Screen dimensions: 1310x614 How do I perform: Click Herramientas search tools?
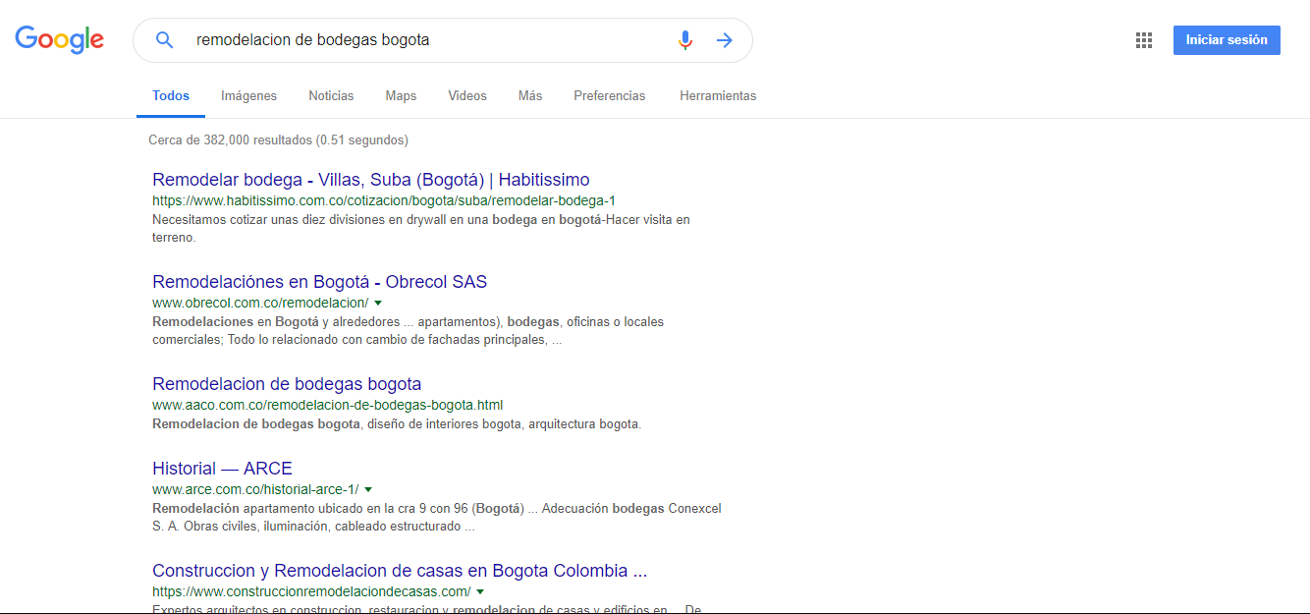point(718,96)
